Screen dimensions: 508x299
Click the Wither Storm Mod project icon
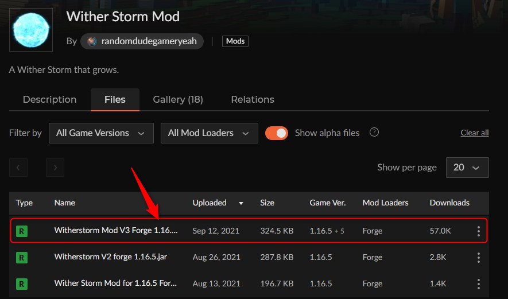click(31, 30)
